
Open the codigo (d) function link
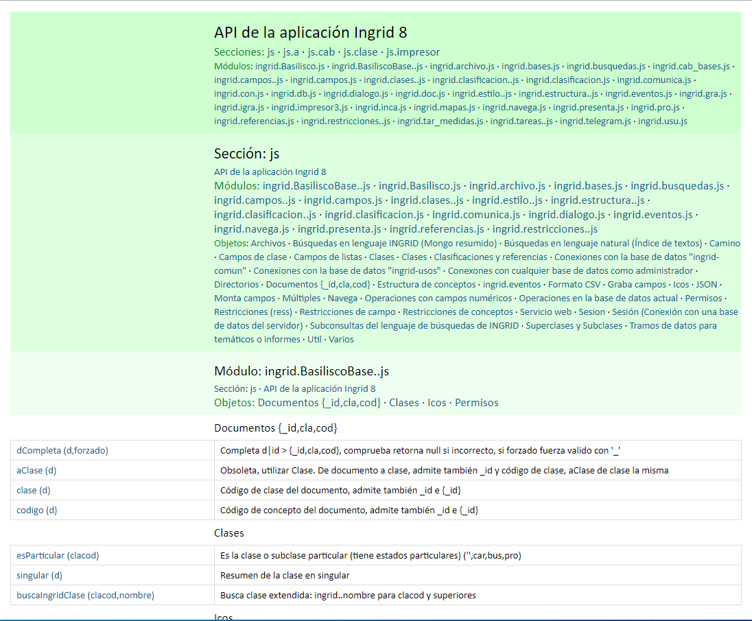[x=37, y=511]
